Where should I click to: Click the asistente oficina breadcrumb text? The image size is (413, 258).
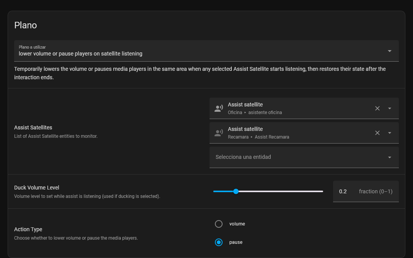(x=265, y=113)
